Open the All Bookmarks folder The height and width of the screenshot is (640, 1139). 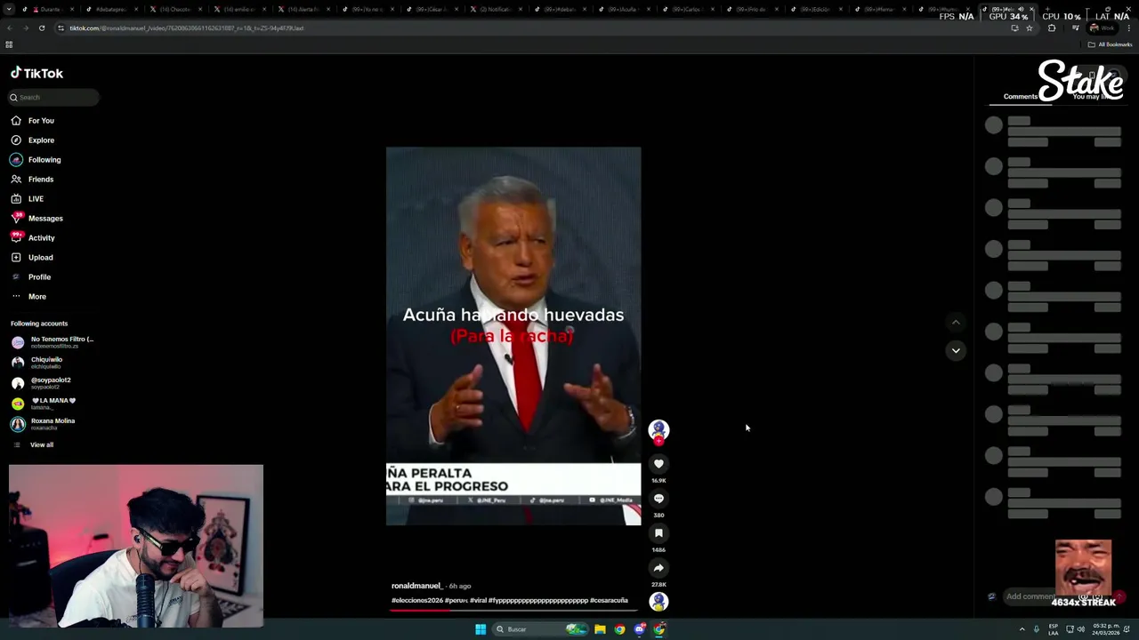coord(1110,44)
